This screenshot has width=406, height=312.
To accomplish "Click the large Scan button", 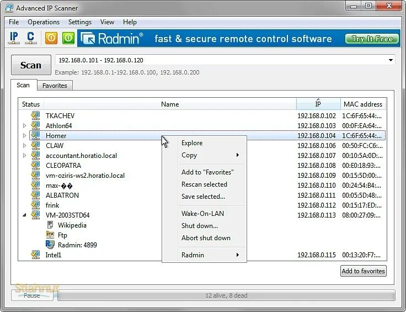I will 31,65.
